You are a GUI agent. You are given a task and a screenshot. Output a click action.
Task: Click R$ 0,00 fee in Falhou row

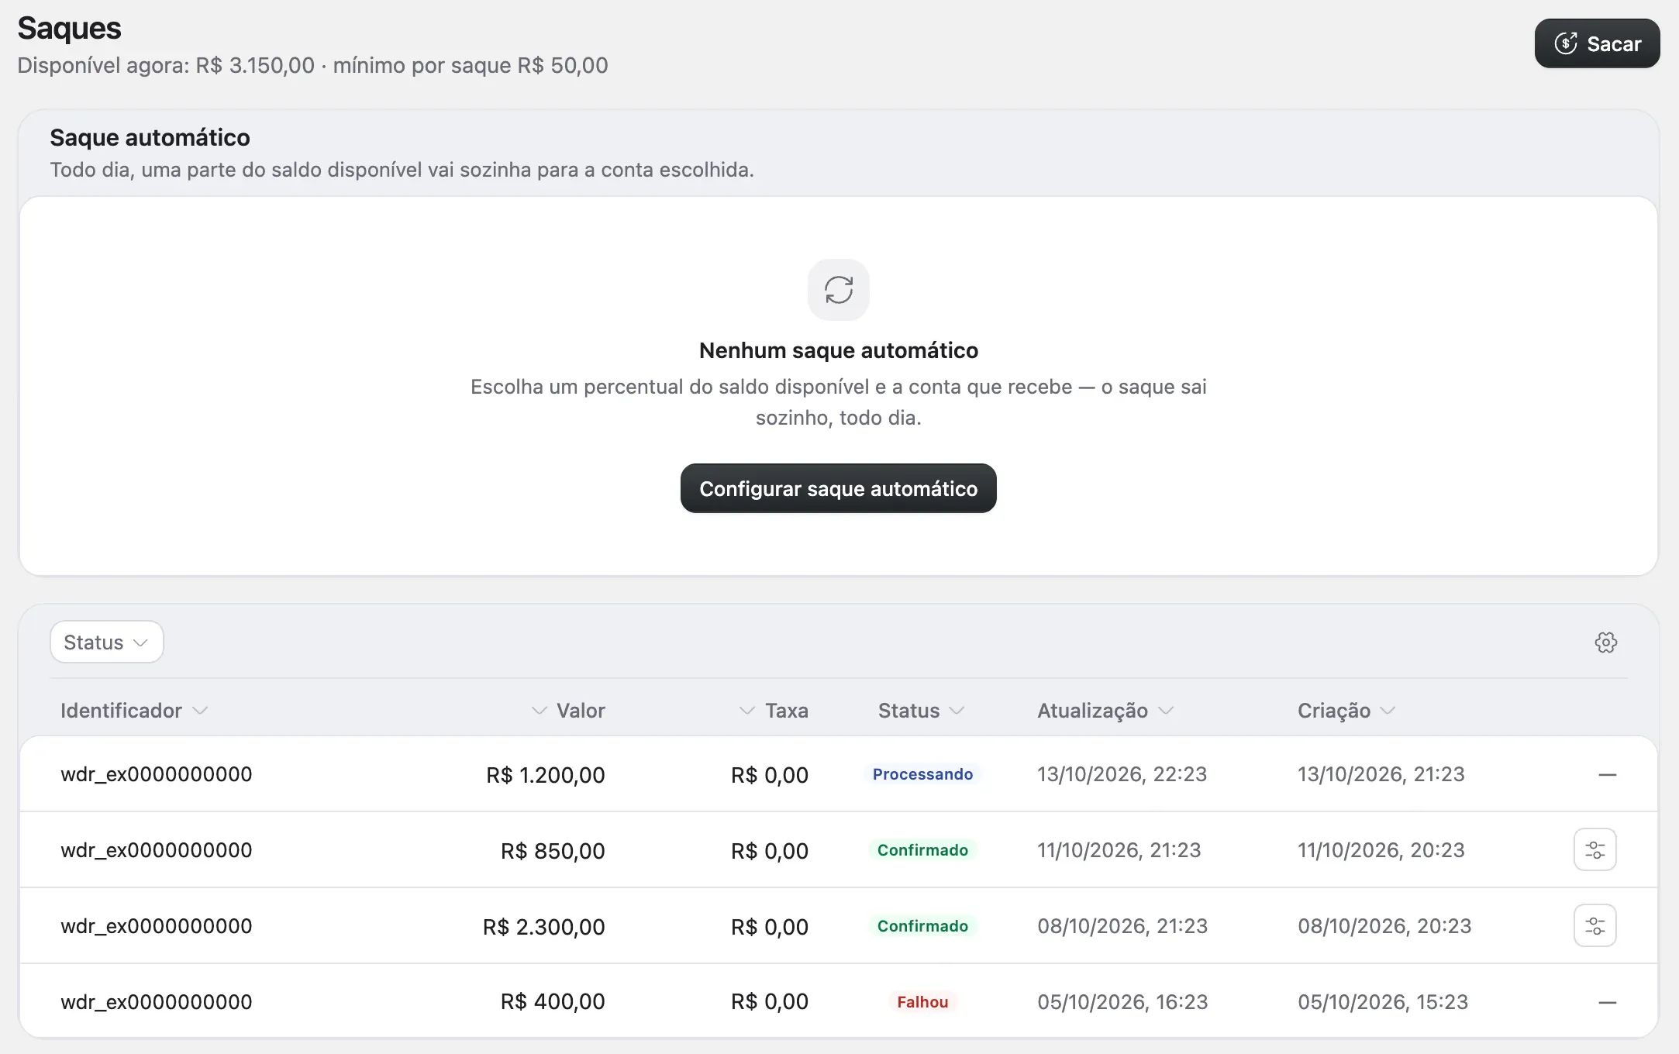pyautogui.click(x=770, y=1001)
